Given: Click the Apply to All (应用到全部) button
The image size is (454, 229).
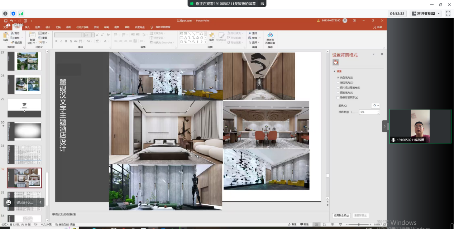Looking at the screenshot, I should pyautogui.click(x=341, y=215).
